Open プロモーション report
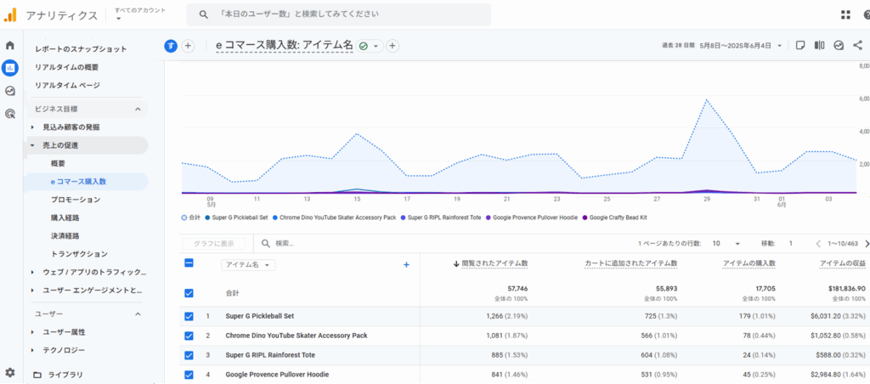 tap(76, 199)
